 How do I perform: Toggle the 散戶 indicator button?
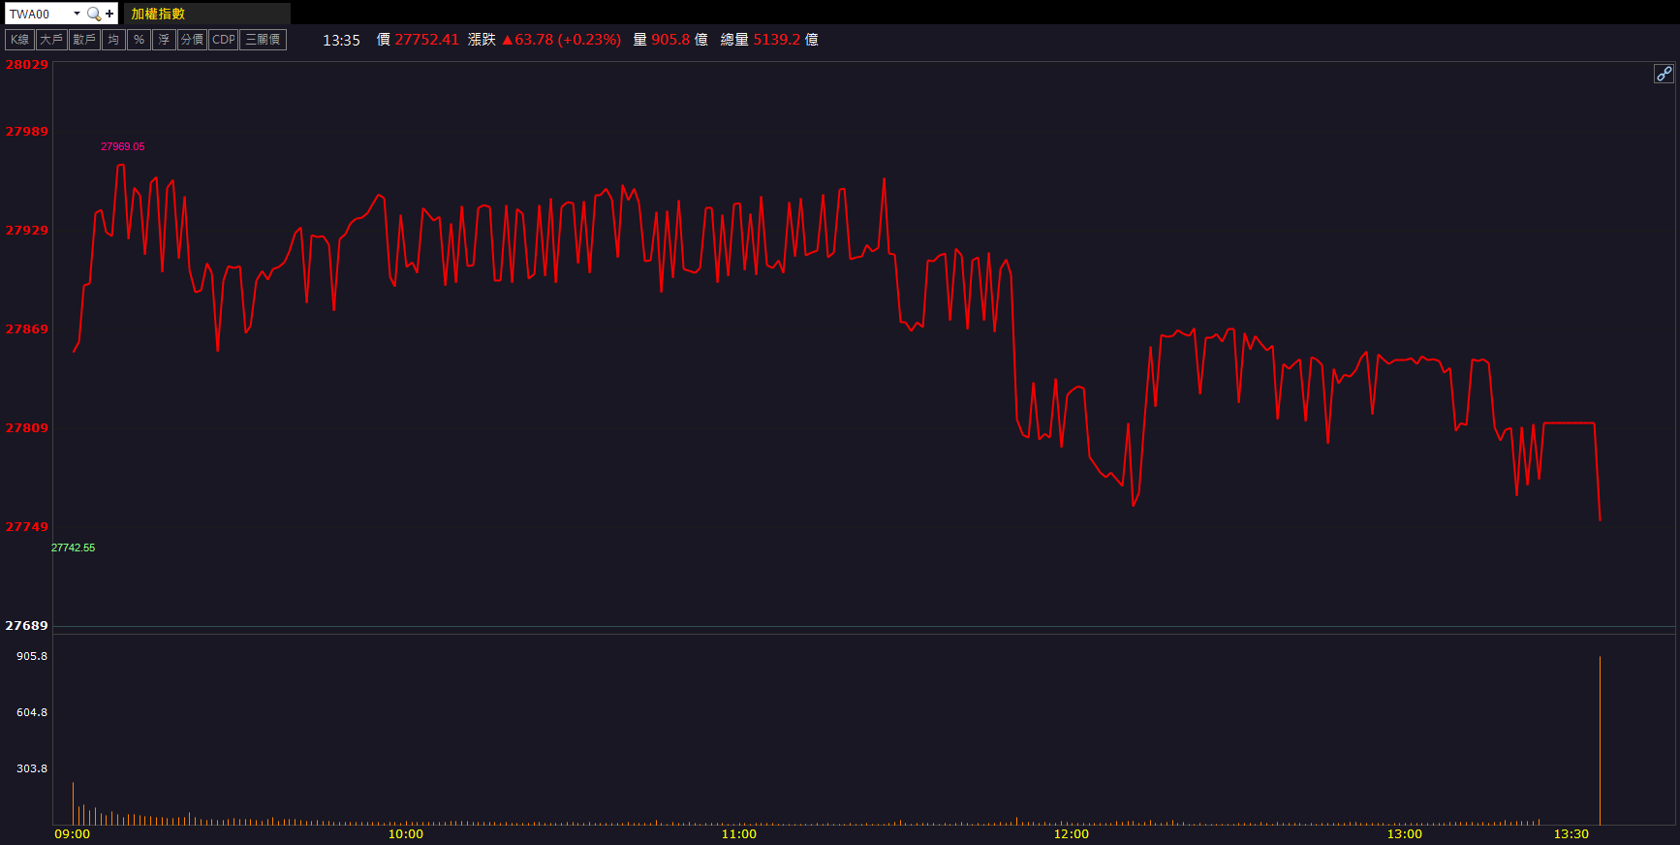point(84,40)
